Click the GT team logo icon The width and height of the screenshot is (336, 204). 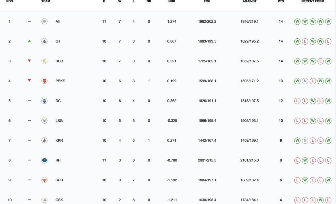pos(44,41)
